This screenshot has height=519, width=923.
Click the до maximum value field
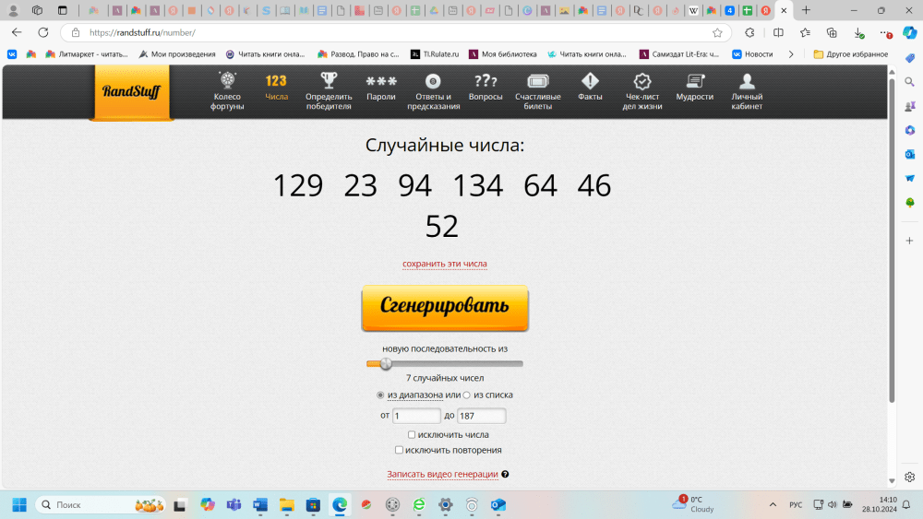point(481,416)
